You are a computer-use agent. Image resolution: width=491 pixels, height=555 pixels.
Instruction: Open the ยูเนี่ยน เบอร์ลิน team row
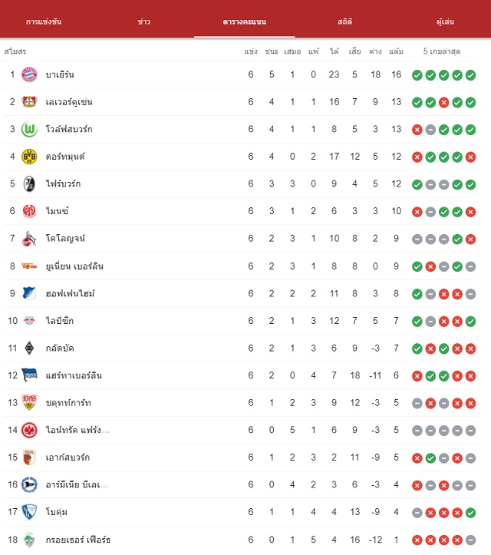[241, 266]
